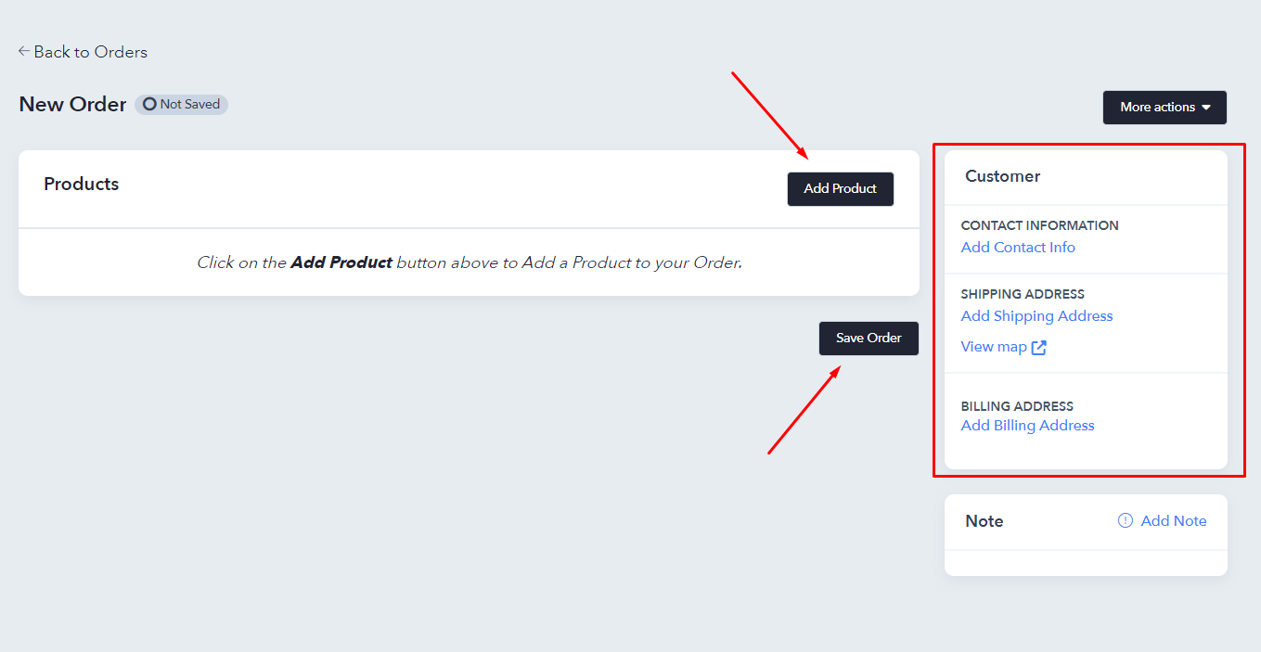This screenshot has height=652, width=1261.
Task: Click the Products section heading
Action: click(x=81, y=184)
